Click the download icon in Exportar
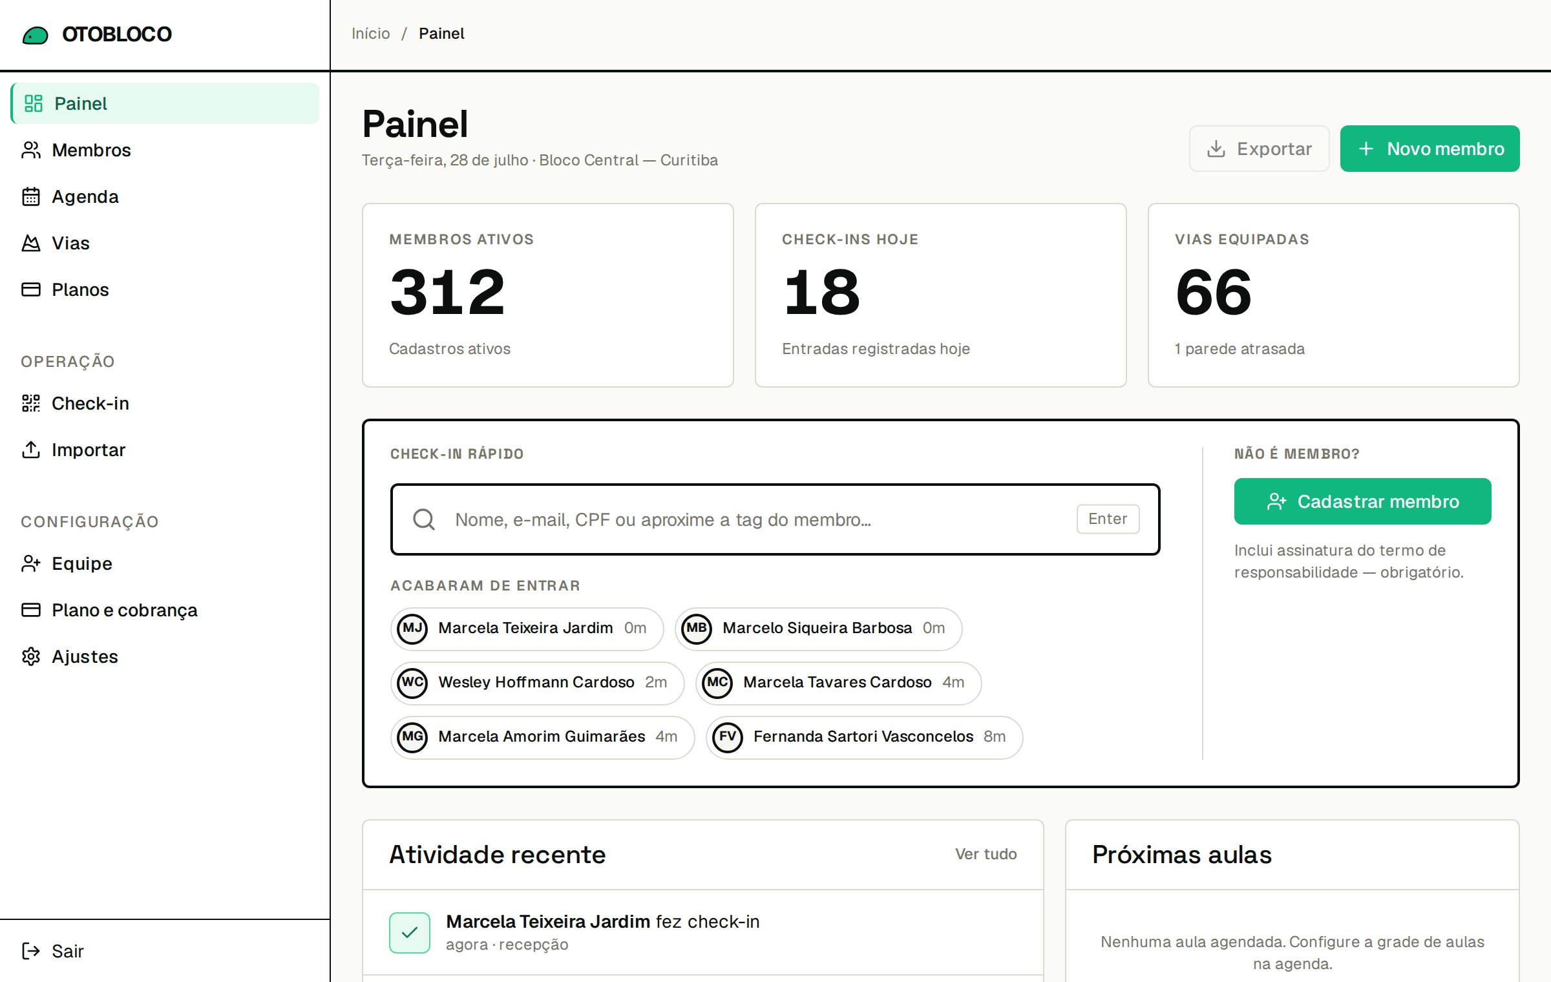This screenshot has height=982, width=1551. coord(1216,149)
